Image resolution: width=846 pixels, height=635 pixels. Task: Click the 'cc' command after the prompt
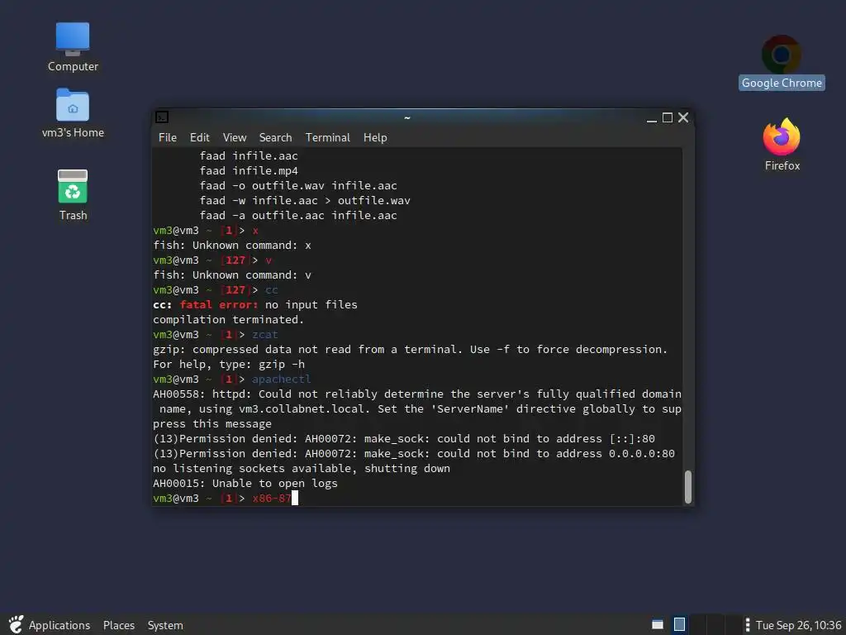tap(271, 290)
